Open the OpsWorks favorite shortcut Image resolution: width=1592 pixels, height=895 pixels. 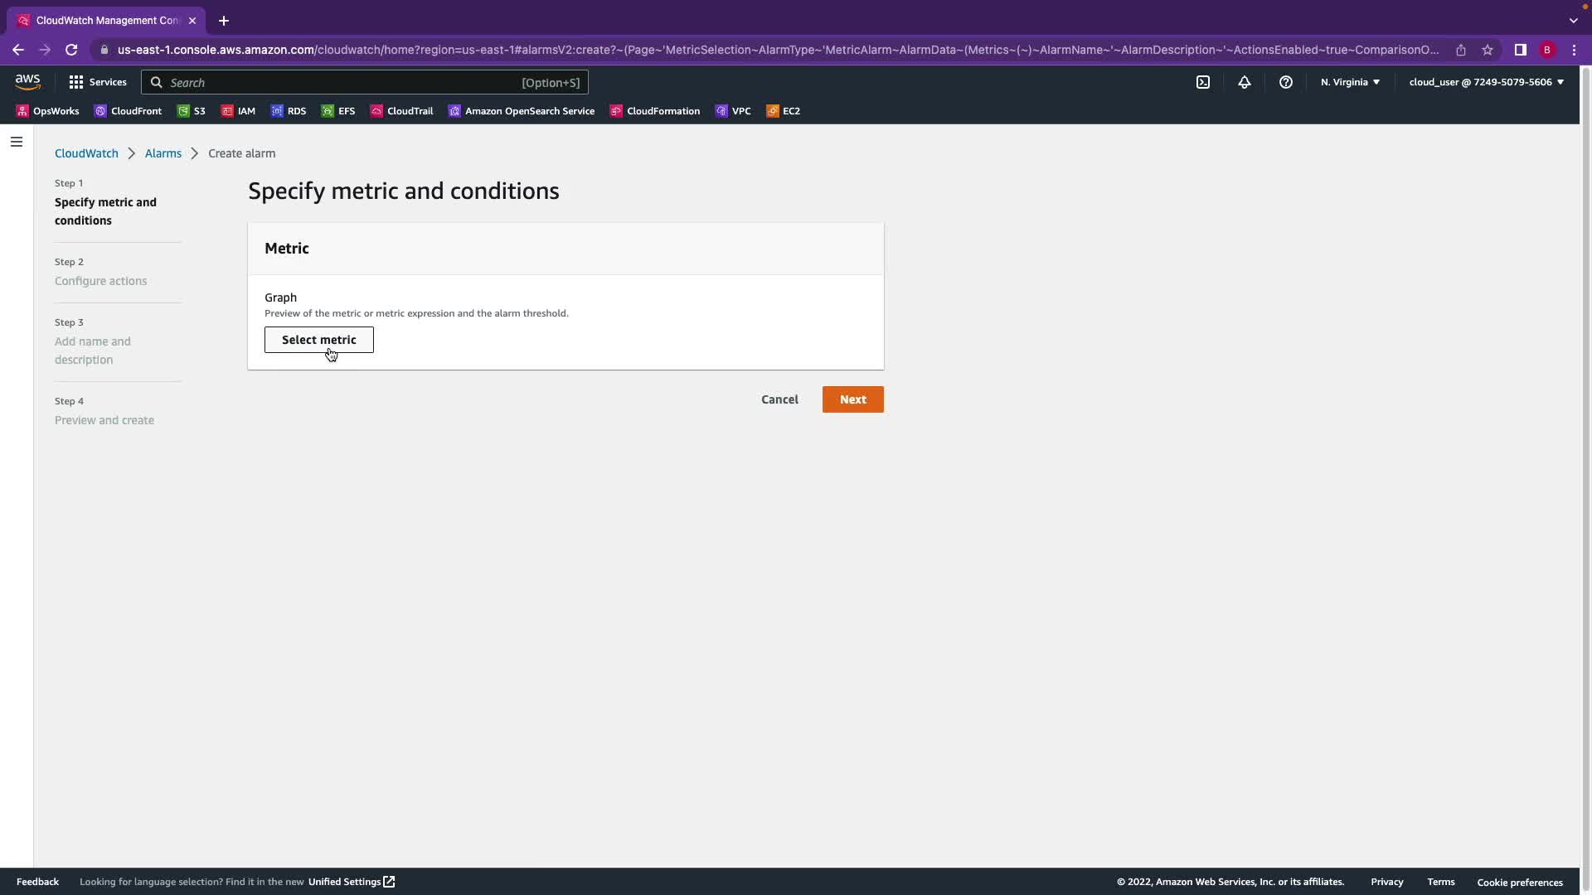(x=48, y=111)
